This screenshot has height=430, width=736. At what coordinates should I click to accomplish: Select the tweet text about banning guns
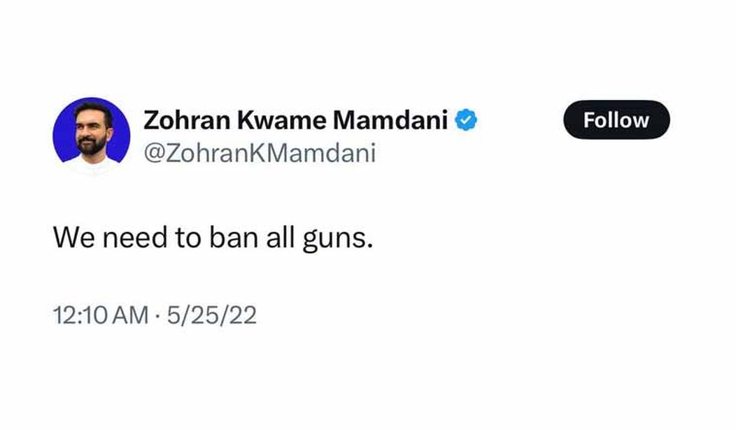click(210, 240)
